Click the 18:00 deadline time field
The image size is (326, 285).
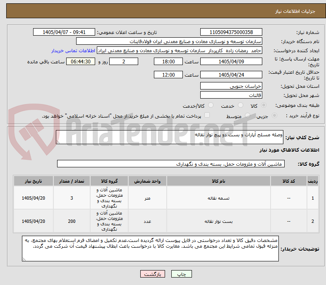coord(168,61)
